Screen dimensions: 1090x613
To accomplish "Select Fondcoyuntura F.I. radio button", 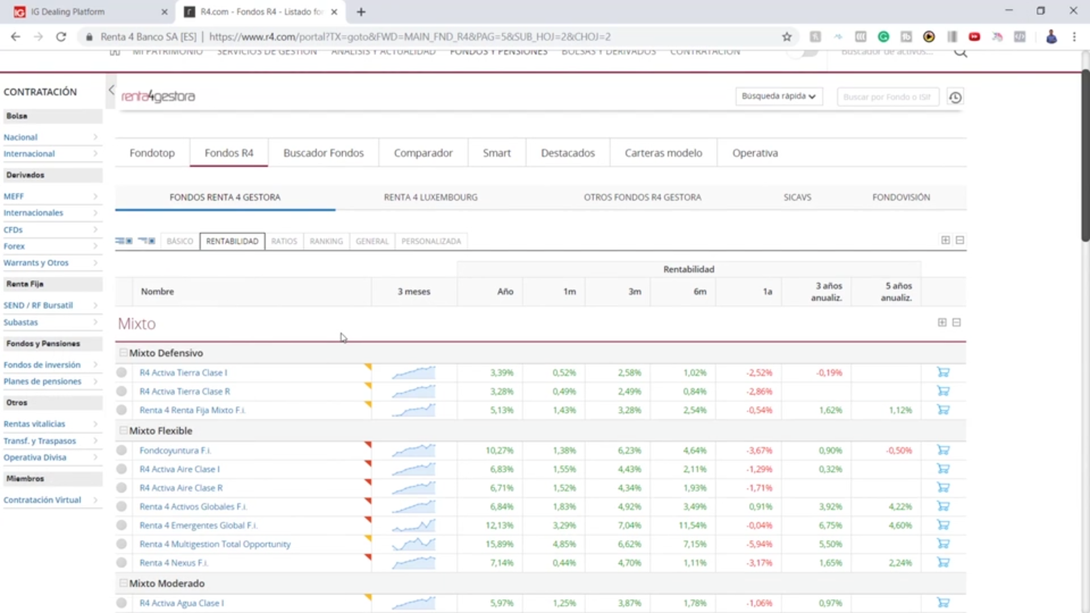I will click(x=121, y=450).
